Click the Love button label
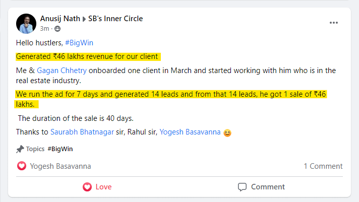 [103, 187]
